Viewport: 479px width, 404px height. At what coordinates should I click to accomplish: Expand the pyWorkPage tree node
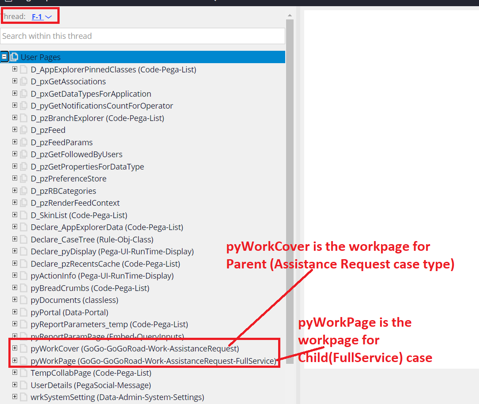click(x=15, y=360)
